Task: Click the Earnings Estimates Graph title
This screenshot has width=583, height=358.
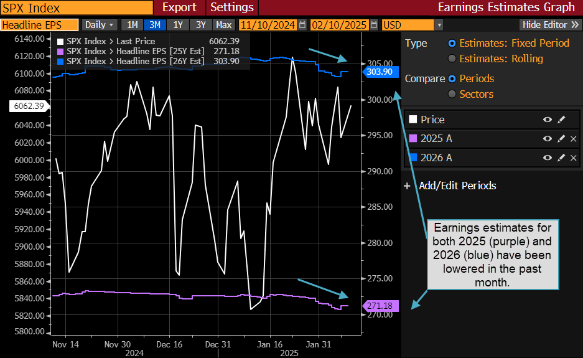Action: 506,7
